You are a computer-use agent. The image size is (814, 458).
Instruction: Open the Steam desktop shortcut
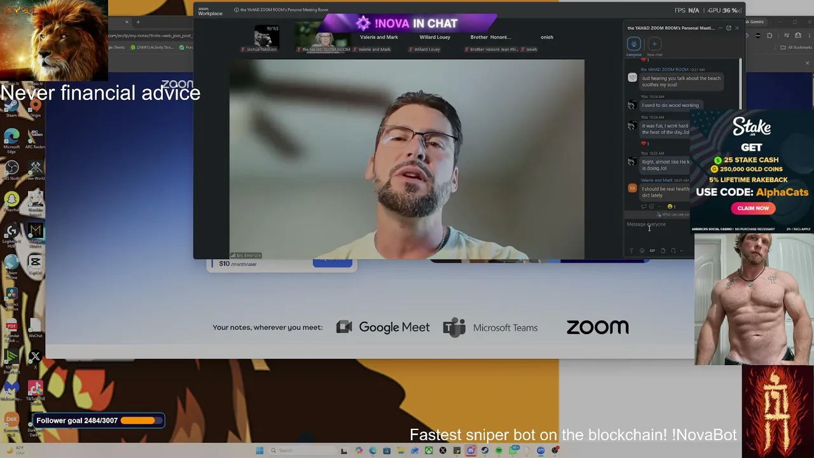tap(11, 108)
